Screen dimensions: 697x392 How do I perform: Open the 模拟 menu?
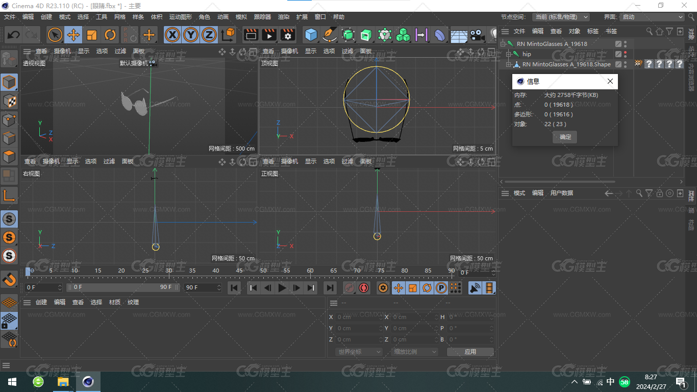[x=241, y=17]
